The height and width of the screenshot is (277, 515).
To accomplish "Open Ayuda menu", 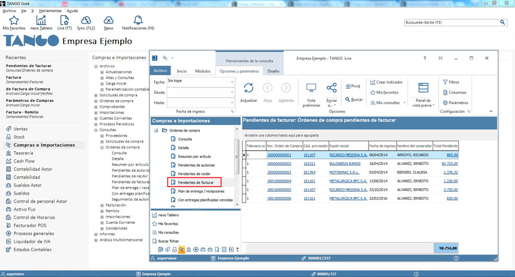I will 72,11.
